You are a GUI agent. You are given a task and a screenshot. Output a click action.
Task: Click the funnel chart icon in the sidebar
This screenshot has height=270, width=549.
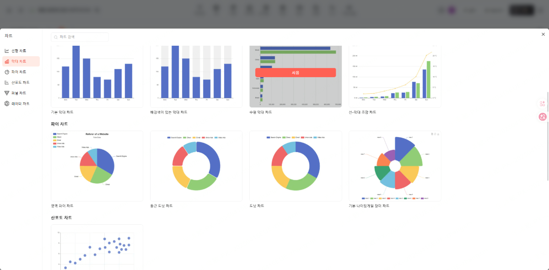click(x=7, y=93)
